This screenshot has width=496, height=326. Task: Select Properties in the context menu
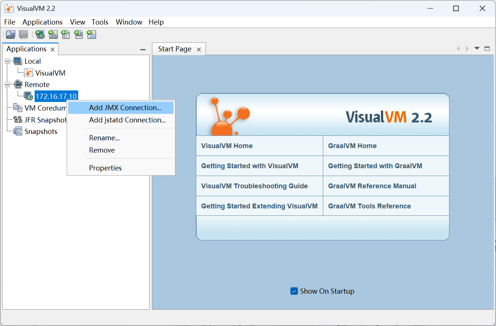(x=105, y=168)
